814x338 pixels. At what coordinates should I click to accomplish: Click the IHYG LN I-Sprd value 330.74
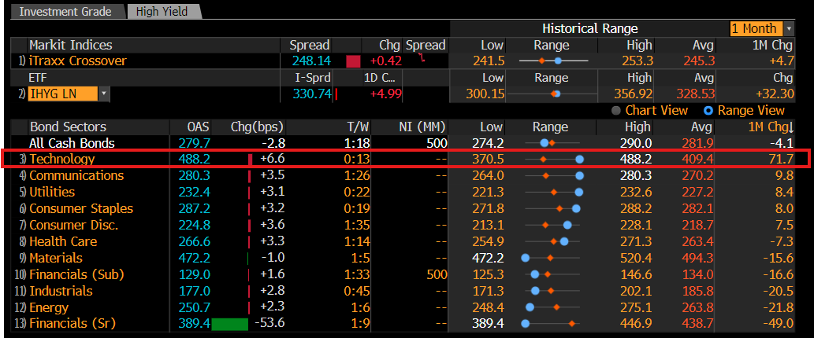[311, 94]
